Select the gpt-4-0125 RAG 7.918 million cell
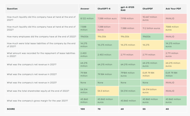Screen dimensions: 190x116 coord(130,18)
